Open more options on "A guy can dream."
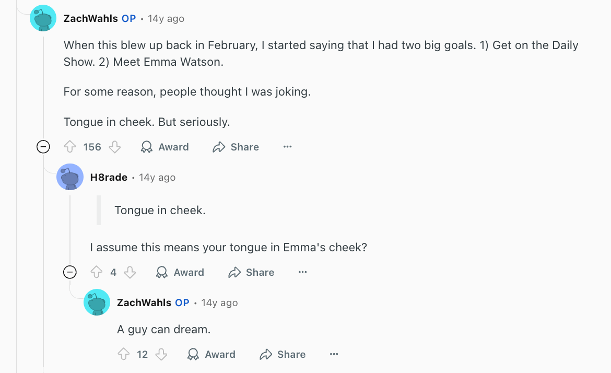The width and height of the screenshot is (611, 373). pyautogui.click(x=334, y=354)
